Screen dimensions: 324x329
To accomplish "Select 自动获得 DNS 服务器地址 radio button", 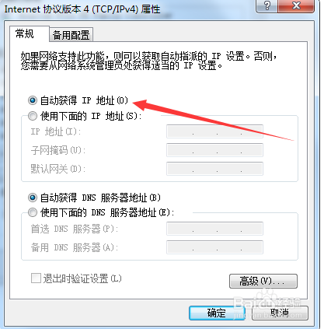I will [x=33, y=198].
